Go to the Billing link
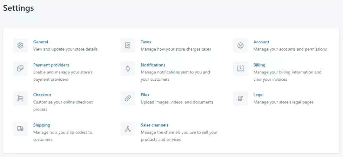 click(259, 65)
